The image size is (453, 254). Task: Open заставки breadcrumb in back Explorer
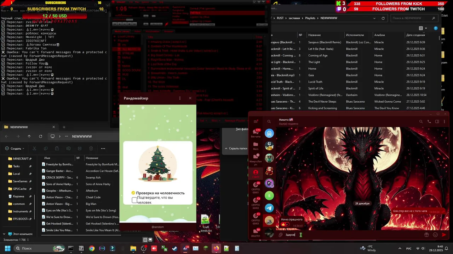tap(294, 18)
